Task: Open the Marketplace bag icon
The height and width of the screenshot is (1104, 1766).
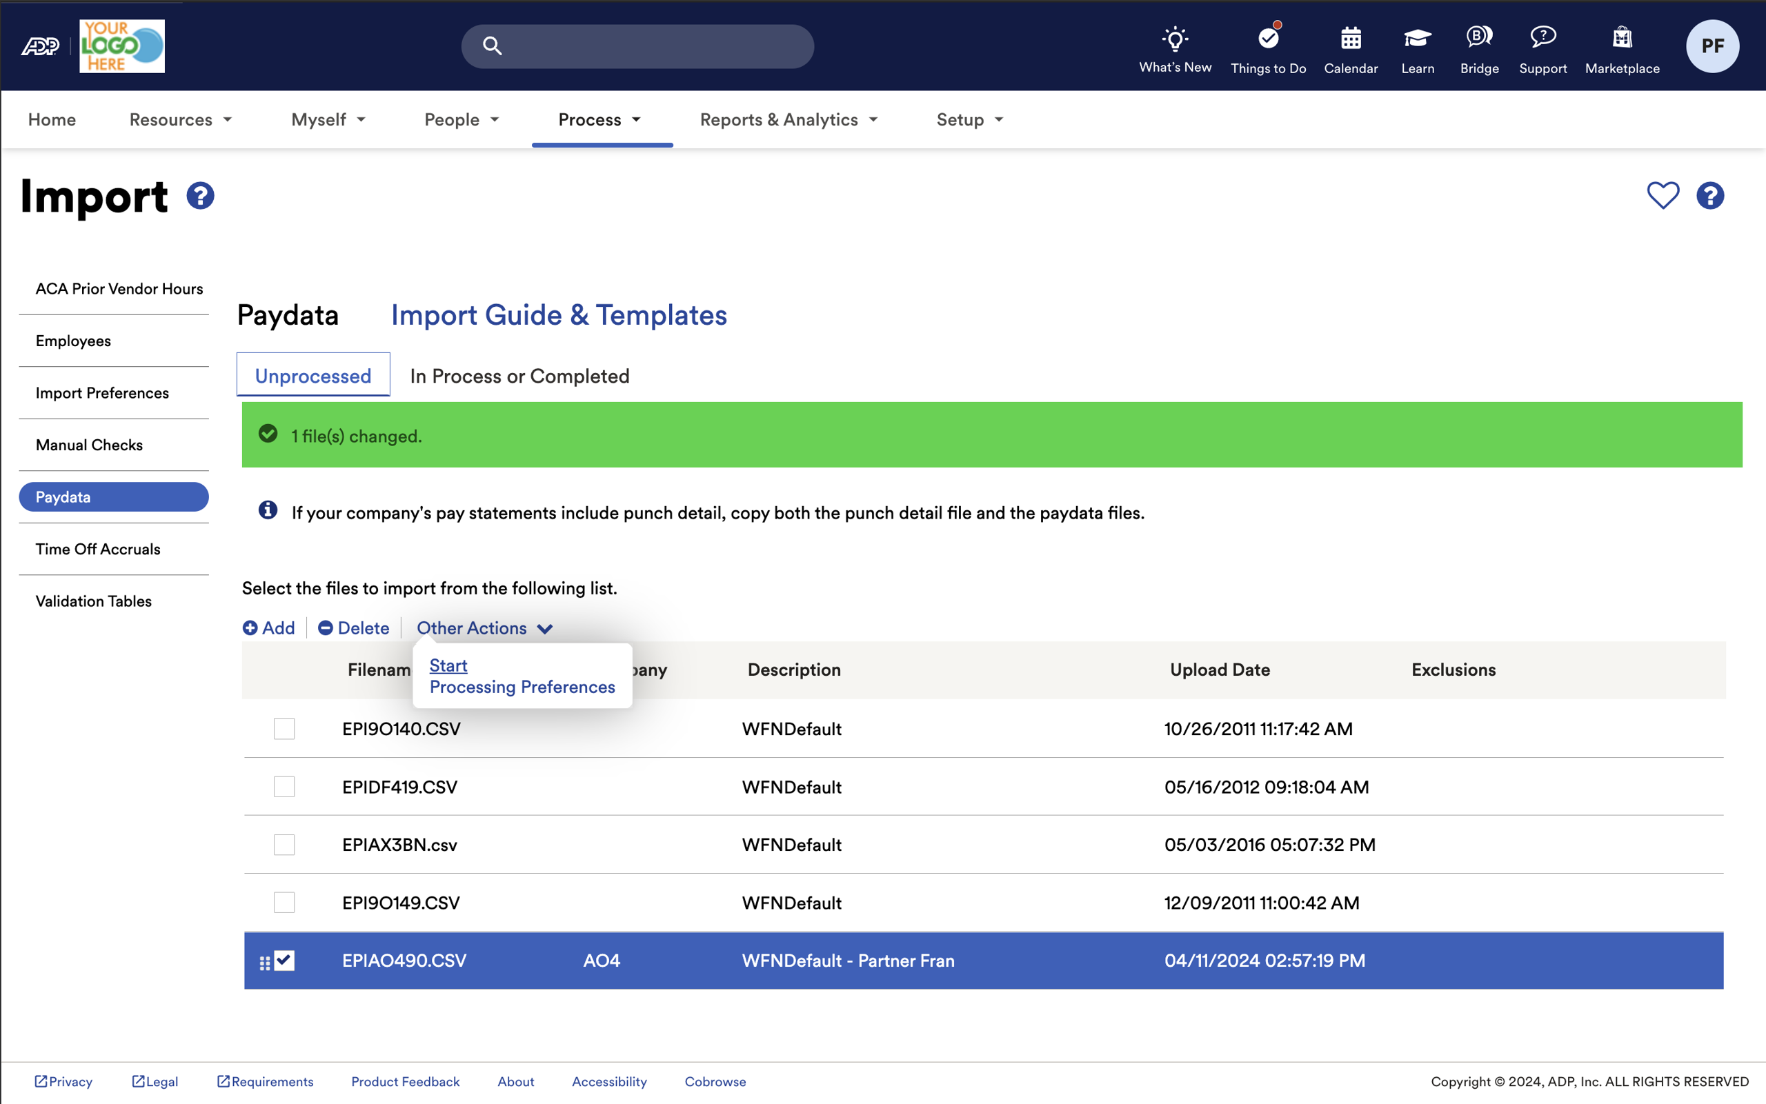Action: tap(1622, 37)
